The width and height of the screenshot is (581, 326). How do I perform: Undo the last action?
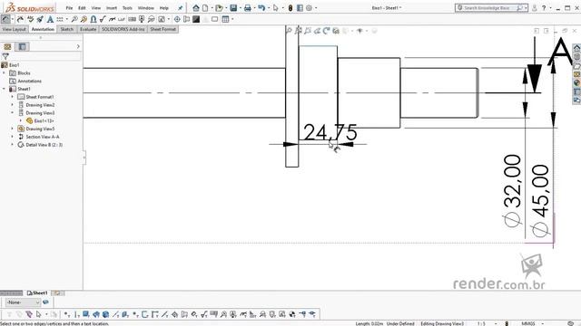point(261,8)
